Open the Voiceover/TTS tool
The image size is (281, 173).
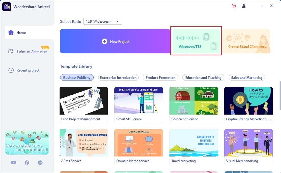tap(196, 41)
